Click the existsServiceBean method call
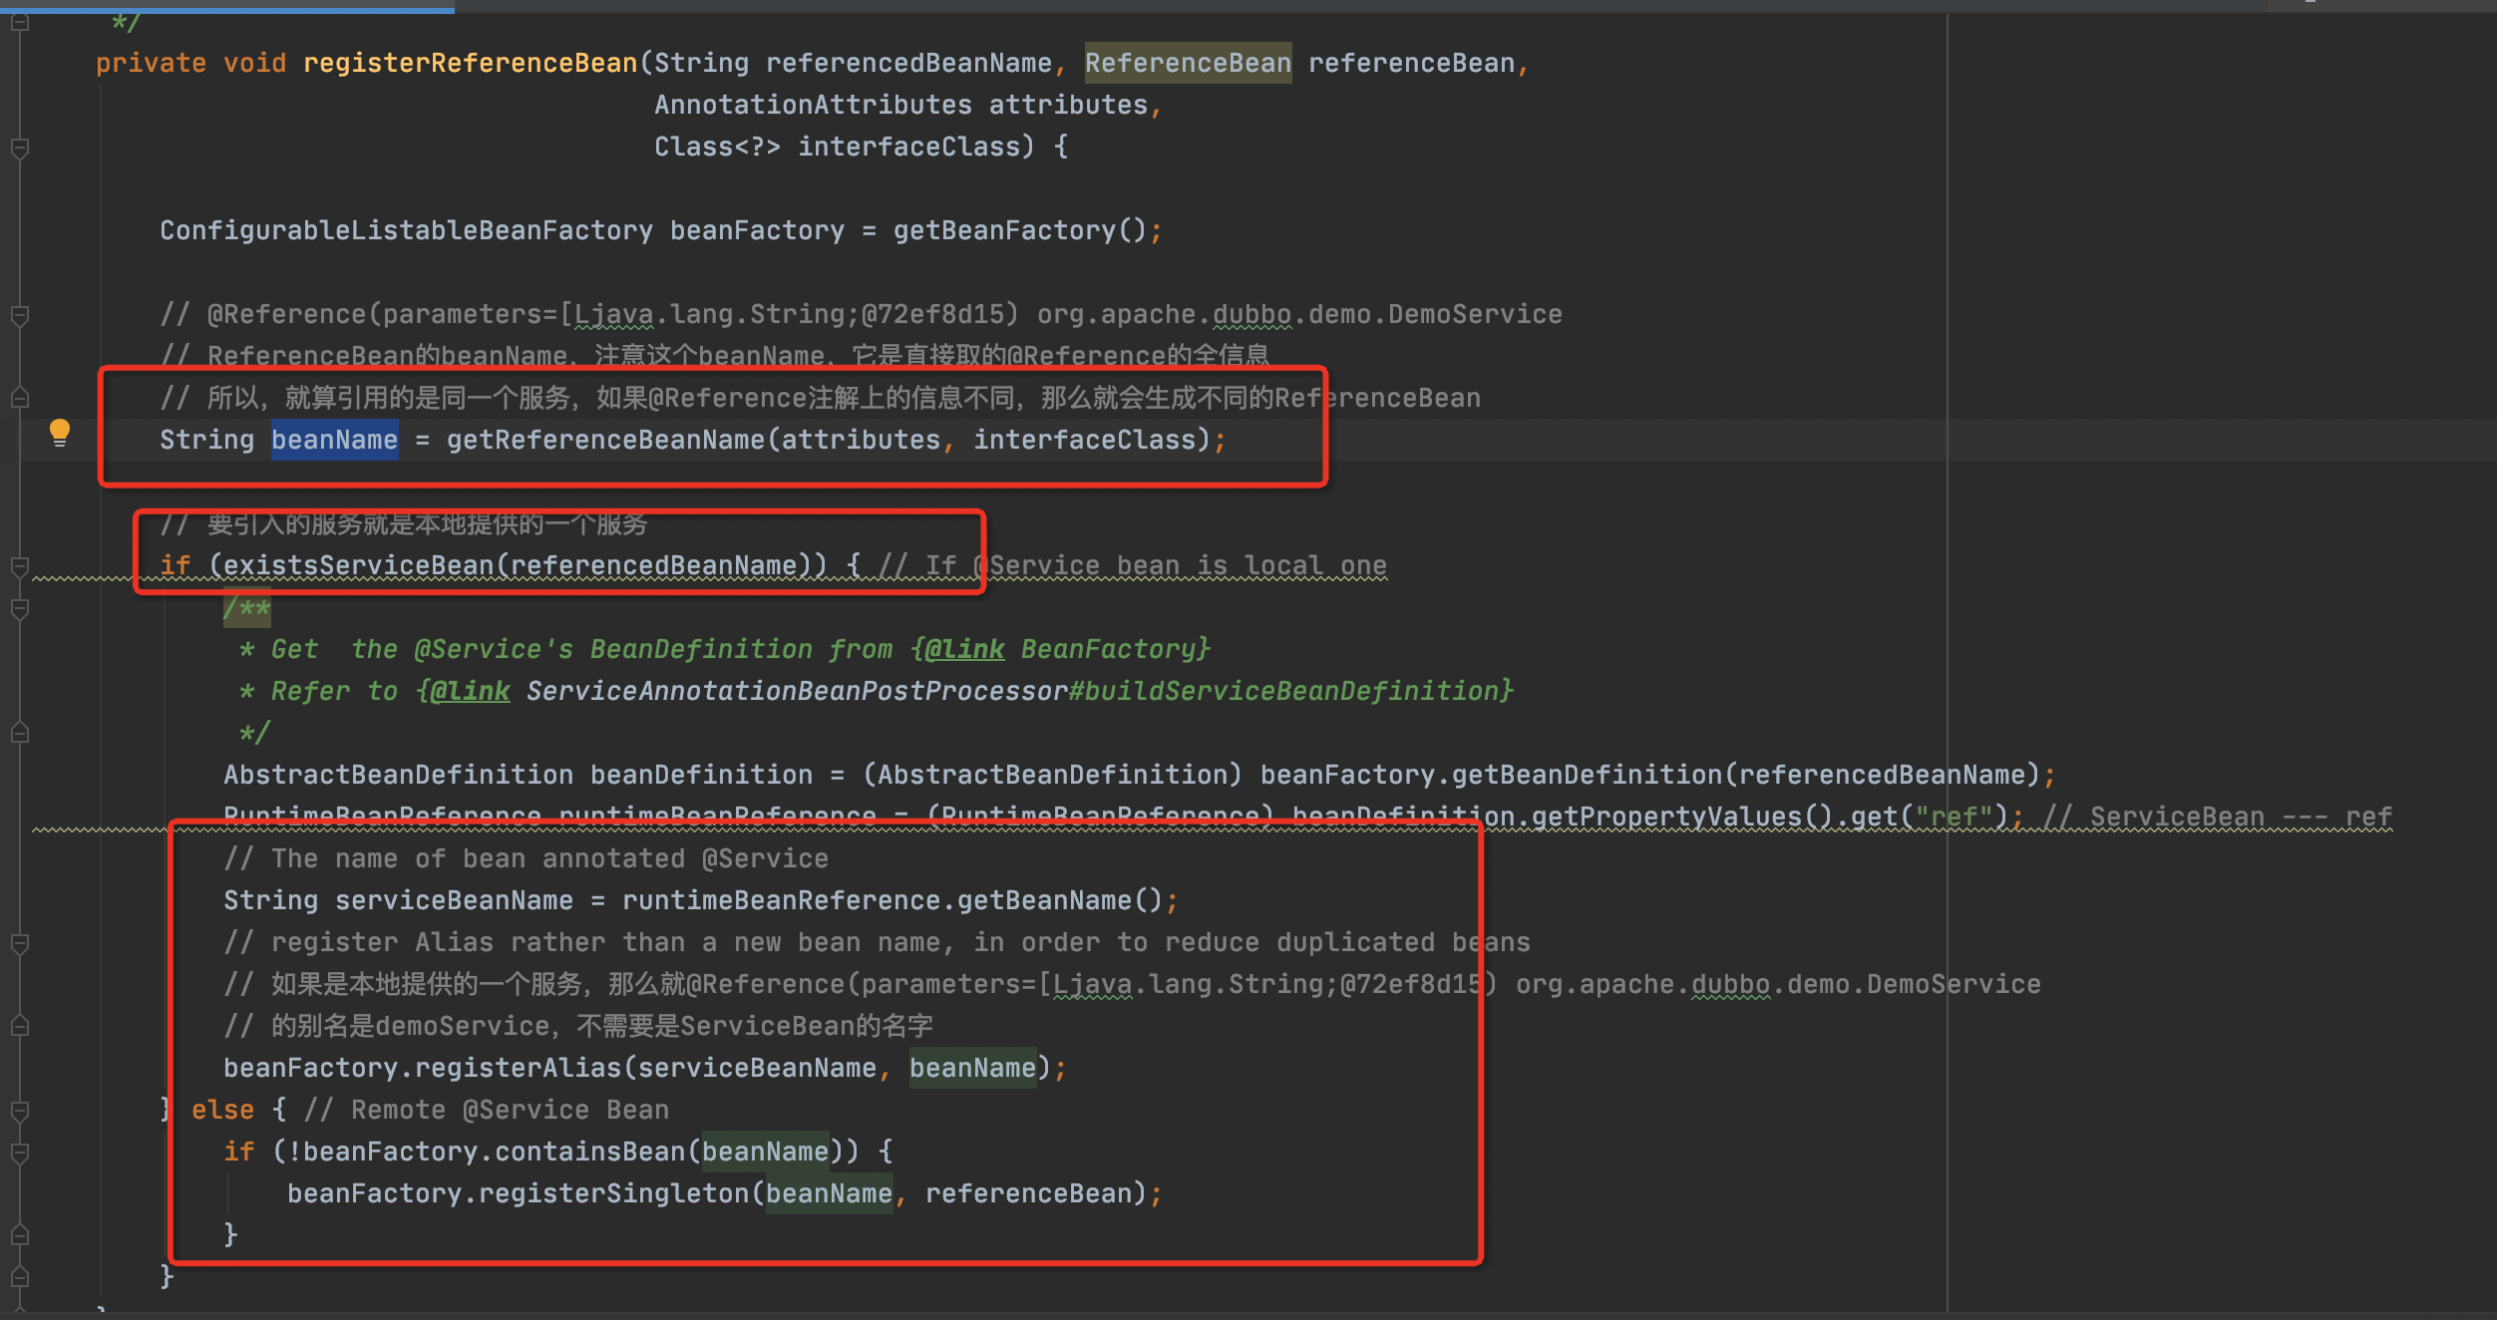The image size is (2497, 1320). coord(358,565)
